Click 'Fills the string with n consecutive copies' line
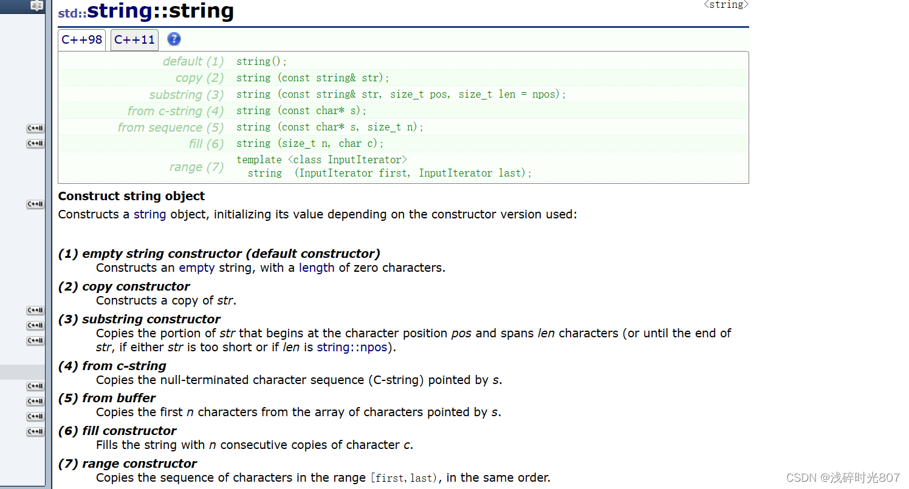 click(255, 445)
